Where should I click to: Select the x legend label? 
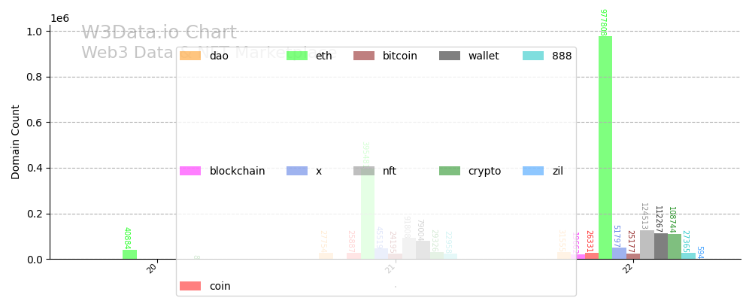click(x=319, y=171)
